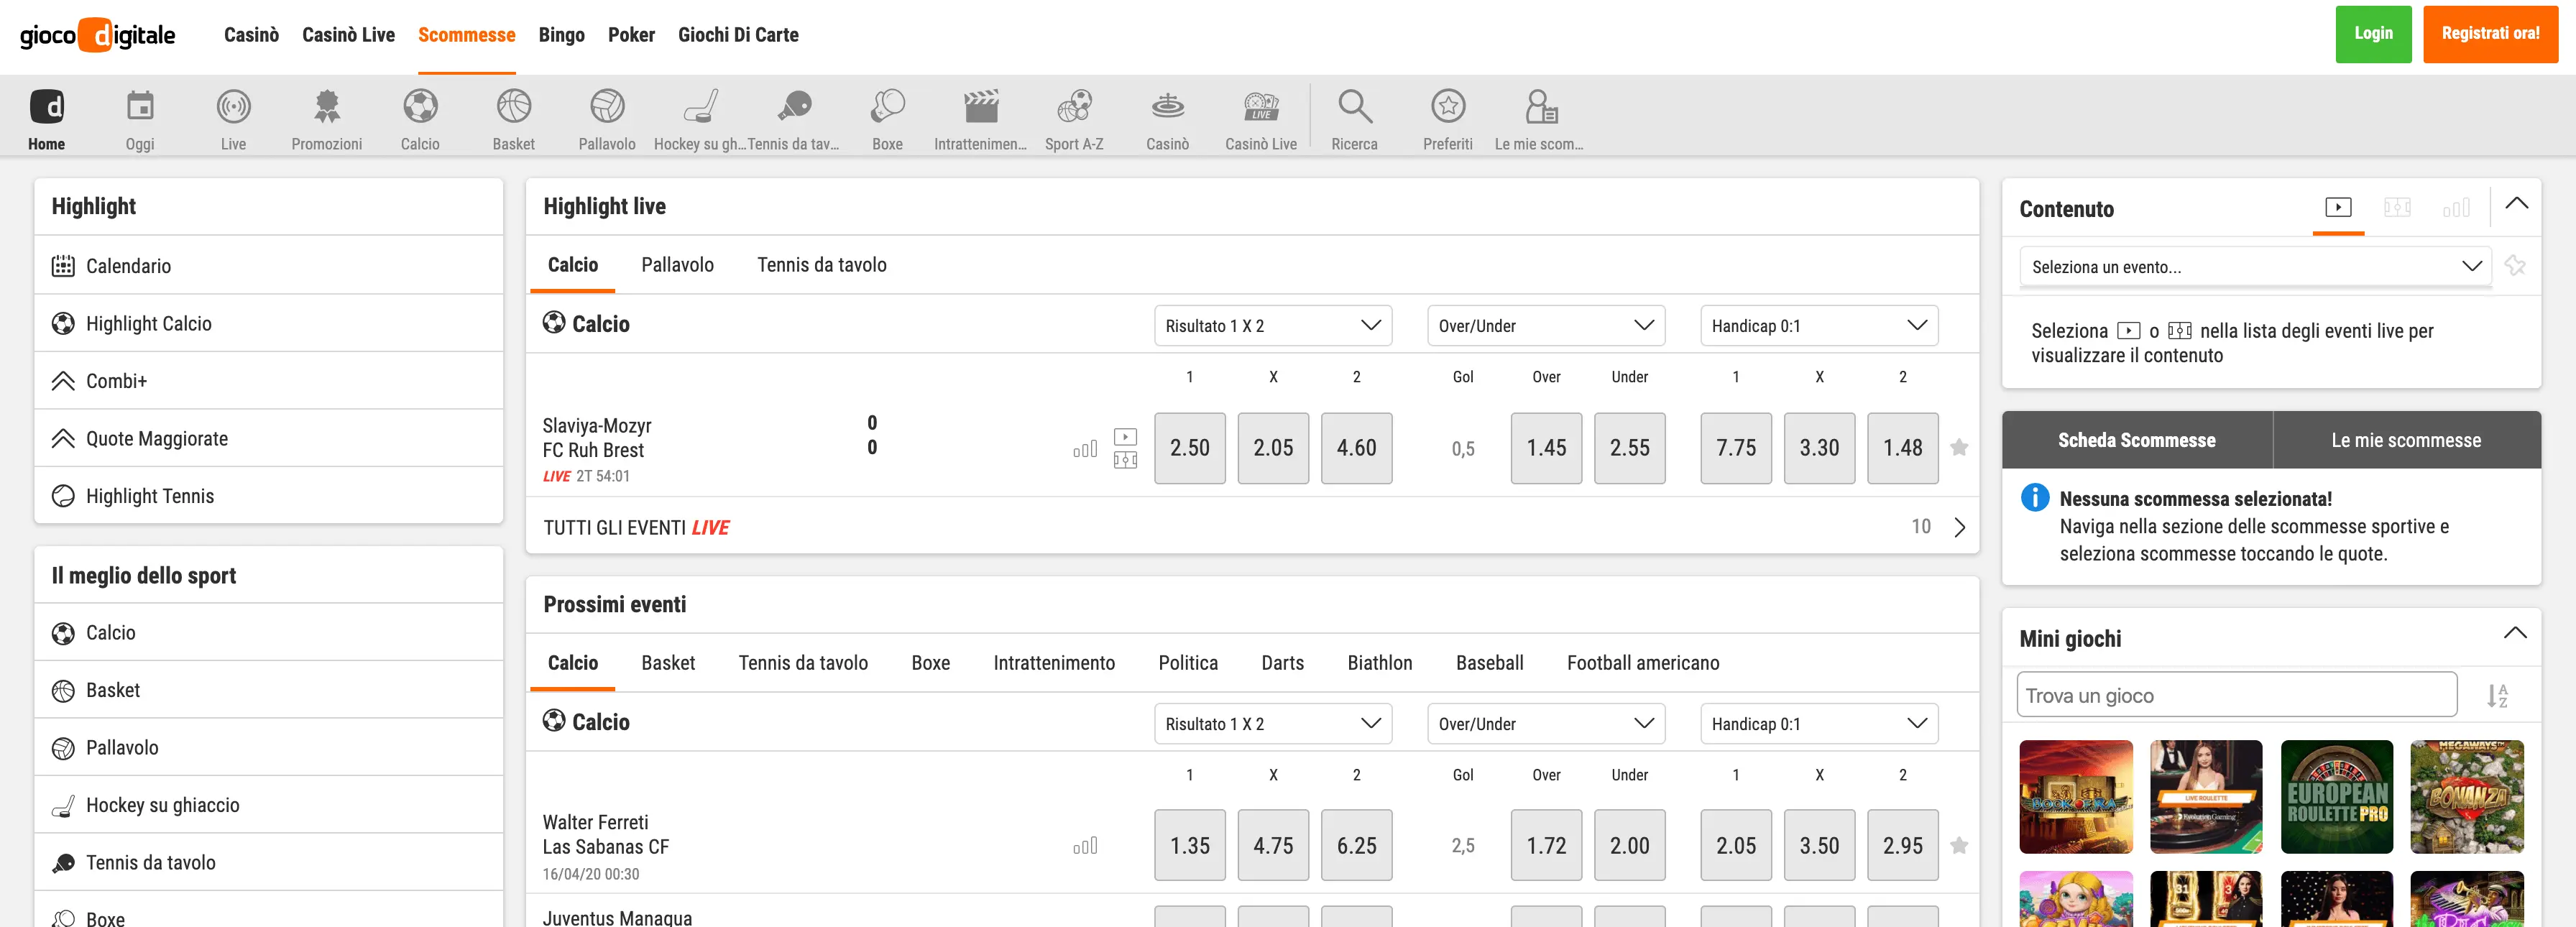Viewport: 2576px width, 927px height.
Task: Collapse the Mini giochi panel
Action: click(x=2514, y=633)
